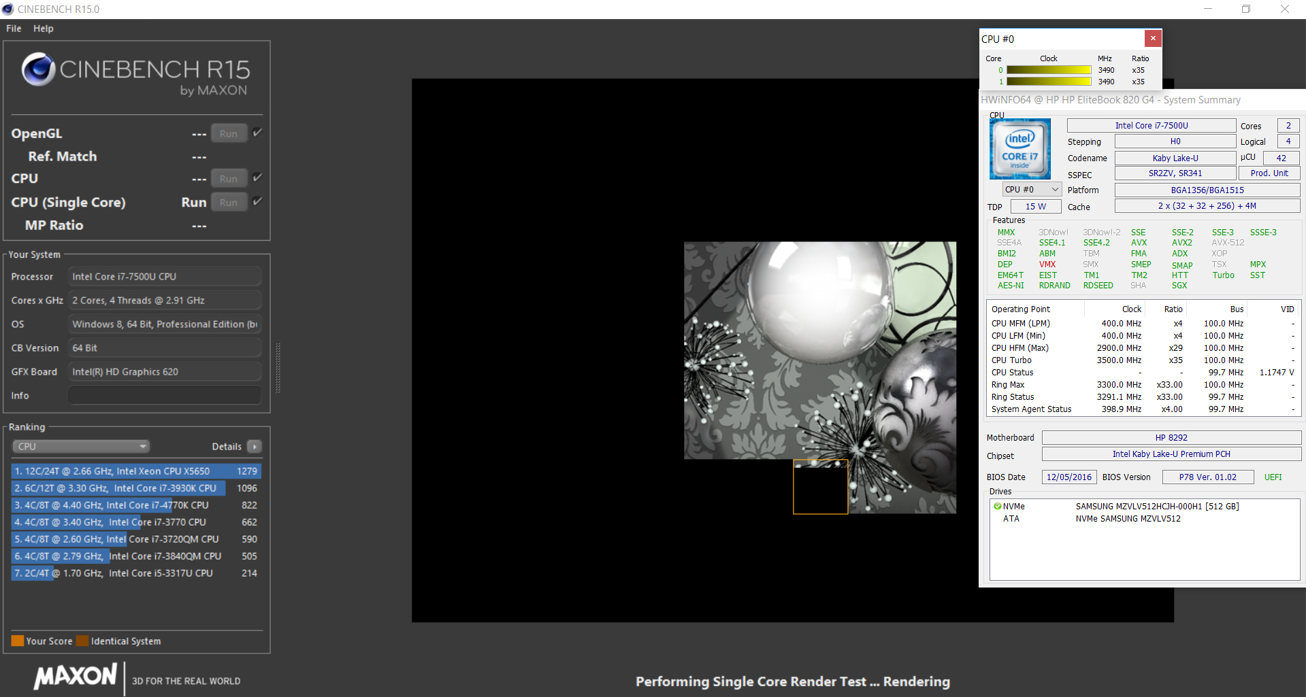
Task: Run the OpenGL benchmark test
Action: 229,134
